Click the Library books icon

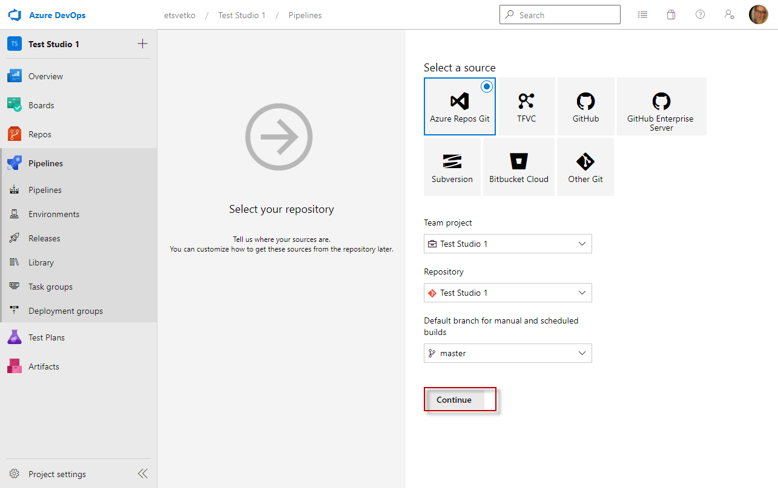point(15,262)
